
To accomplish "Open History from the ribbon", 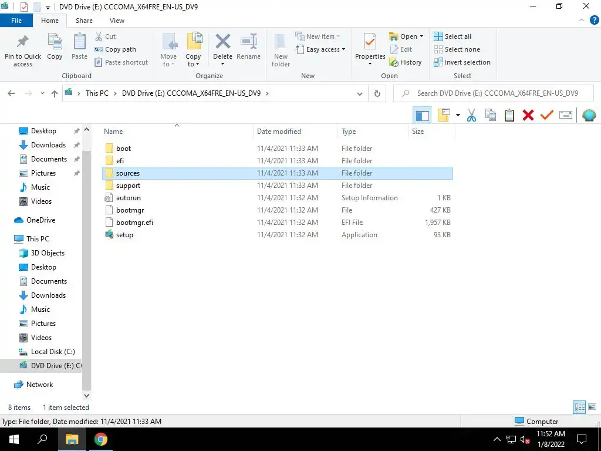I will pyautogui.click(x=405, y=62).
